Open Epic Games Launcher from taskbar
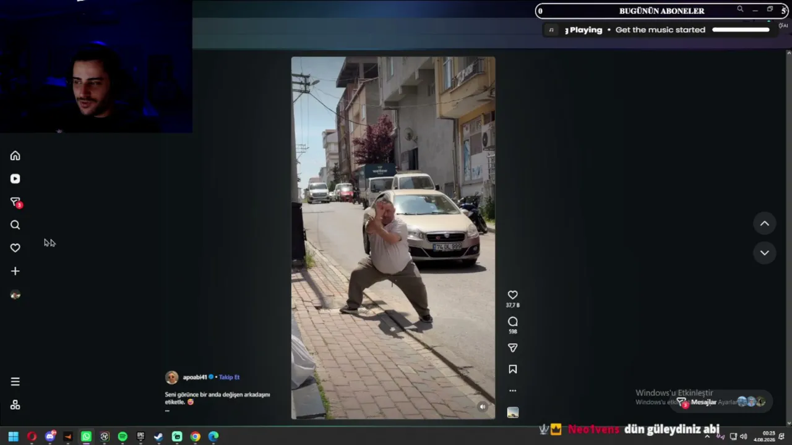Screen dimensions: 792x445 pyautogui.click(x=140, y=436)
